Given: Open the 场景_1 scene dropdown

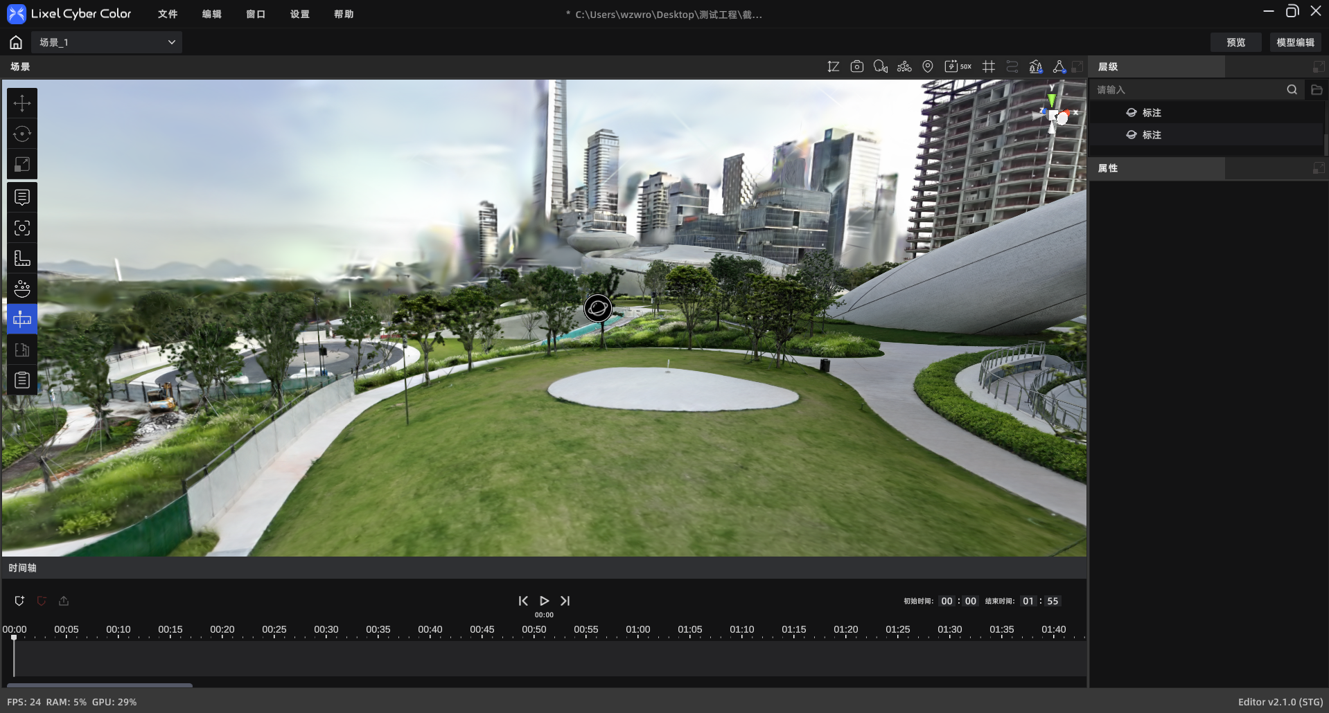Looking at the screenshot, I should (107, 42).
